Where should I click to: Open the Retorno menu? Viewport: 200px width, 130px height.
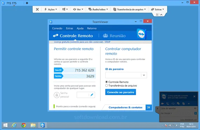[x=92, y=28]
